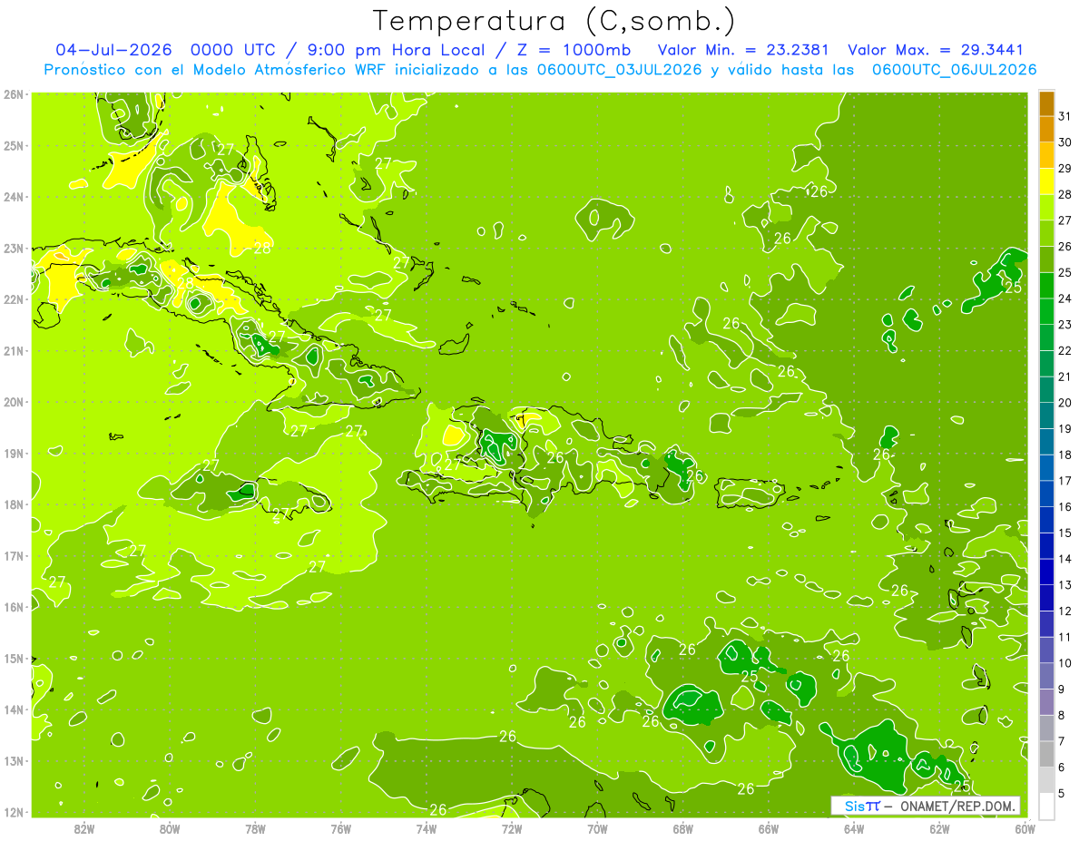Screen dimensions: 1089x841
Task: Click the '23N' latitude axis label
Action: 14,248
